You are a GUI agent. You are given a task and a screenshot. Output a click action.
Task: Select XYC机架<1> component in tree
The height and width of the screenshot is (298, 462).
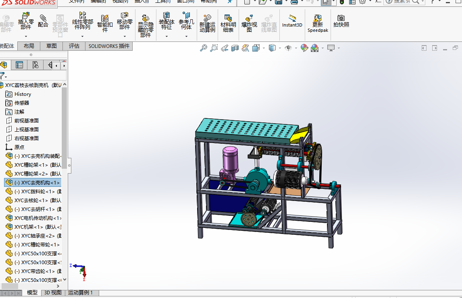coord(33,227)
